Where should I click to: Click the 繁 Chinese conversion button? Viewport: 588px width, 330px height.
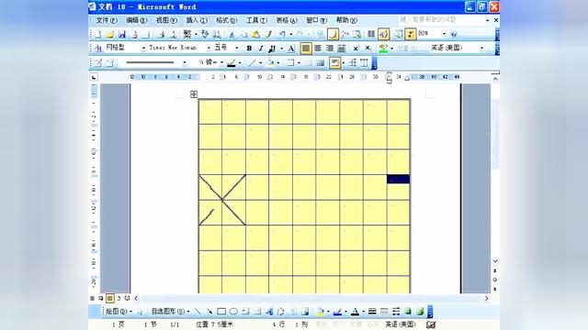(187, 35)
